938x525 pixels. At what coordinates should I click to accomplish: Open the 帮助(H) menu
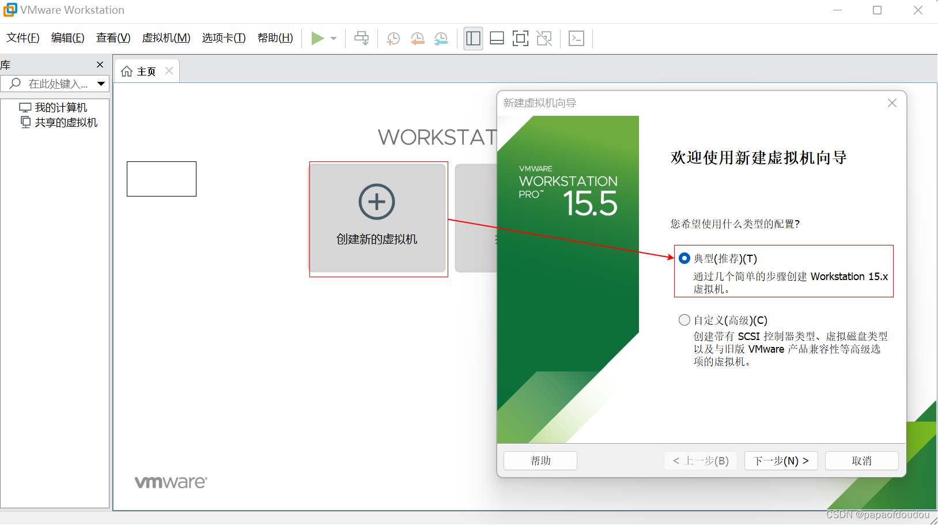(x=275, y=38)
